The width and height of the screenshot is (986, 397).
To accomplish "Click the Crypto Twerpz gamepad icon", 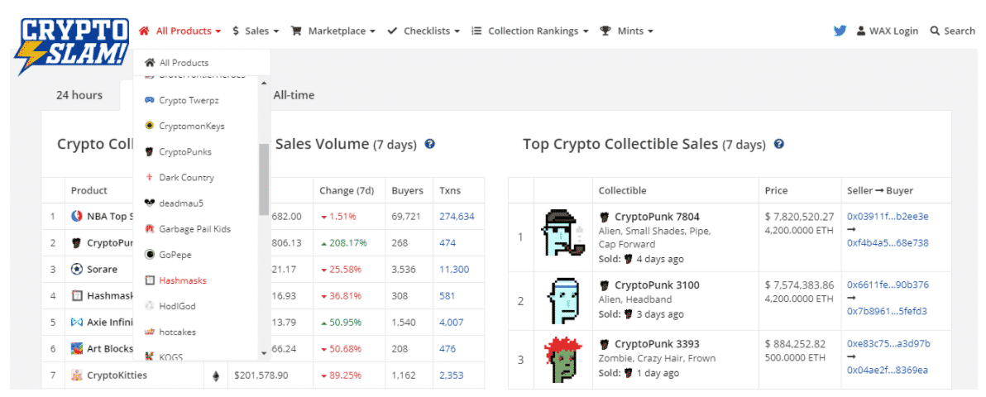I will (150, 100).
